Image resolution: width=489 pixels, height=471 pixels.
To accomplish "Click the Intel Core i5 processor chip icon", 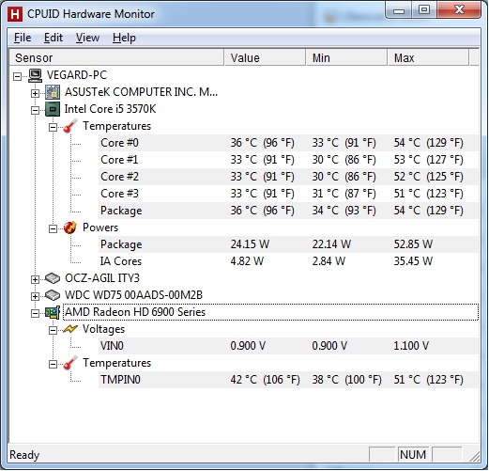I will 53,109.
